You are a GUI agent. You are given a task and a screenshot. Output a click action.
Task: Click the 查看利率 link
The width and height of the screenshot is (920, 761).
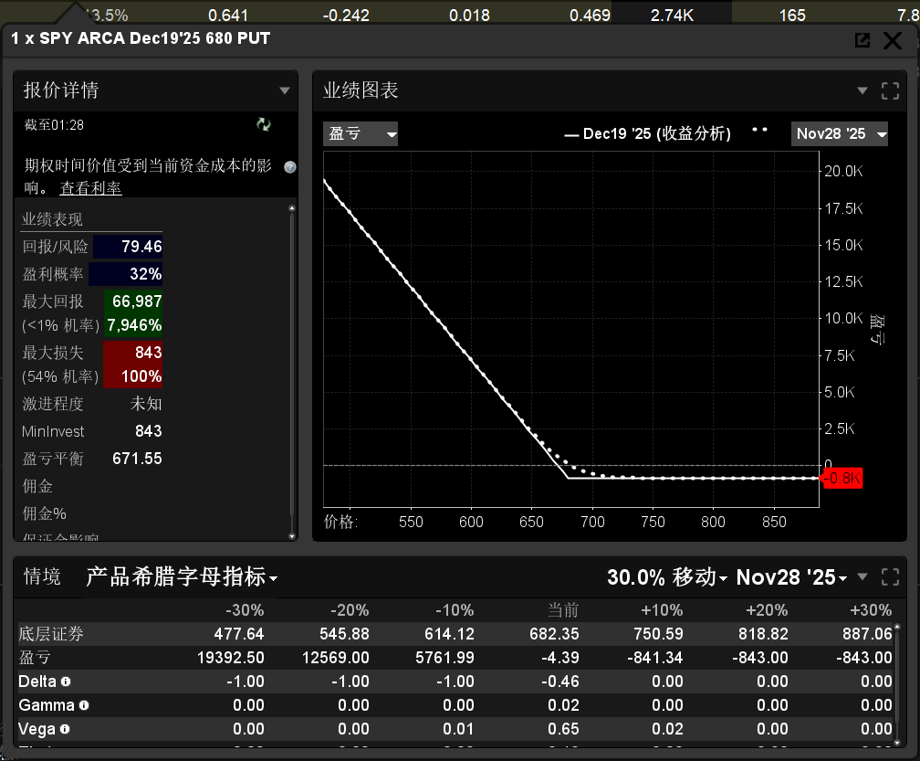tap(90, 188)
